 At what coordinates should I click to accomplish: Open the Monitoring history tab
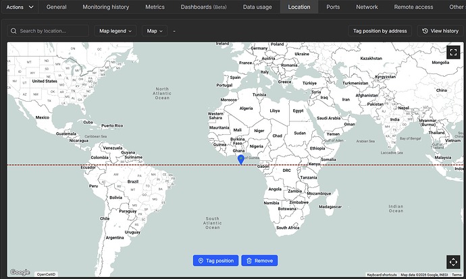[105, 7]
